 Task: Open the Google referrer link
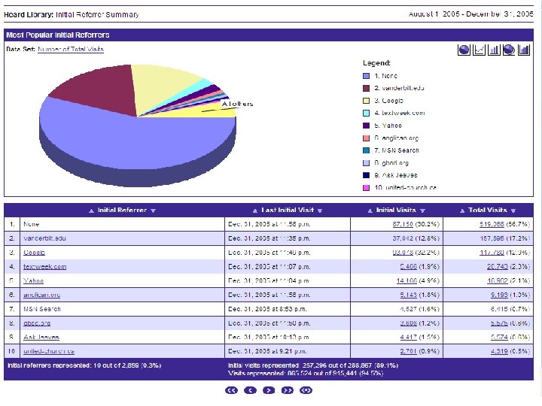pyautogui.click(x=34, y=253)
